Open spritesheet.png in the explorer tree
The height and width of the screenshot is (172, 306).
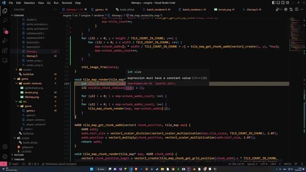(34, 88)
